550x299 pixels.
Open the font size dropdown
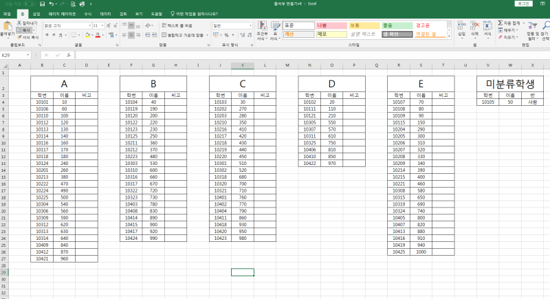click(102, 25)
